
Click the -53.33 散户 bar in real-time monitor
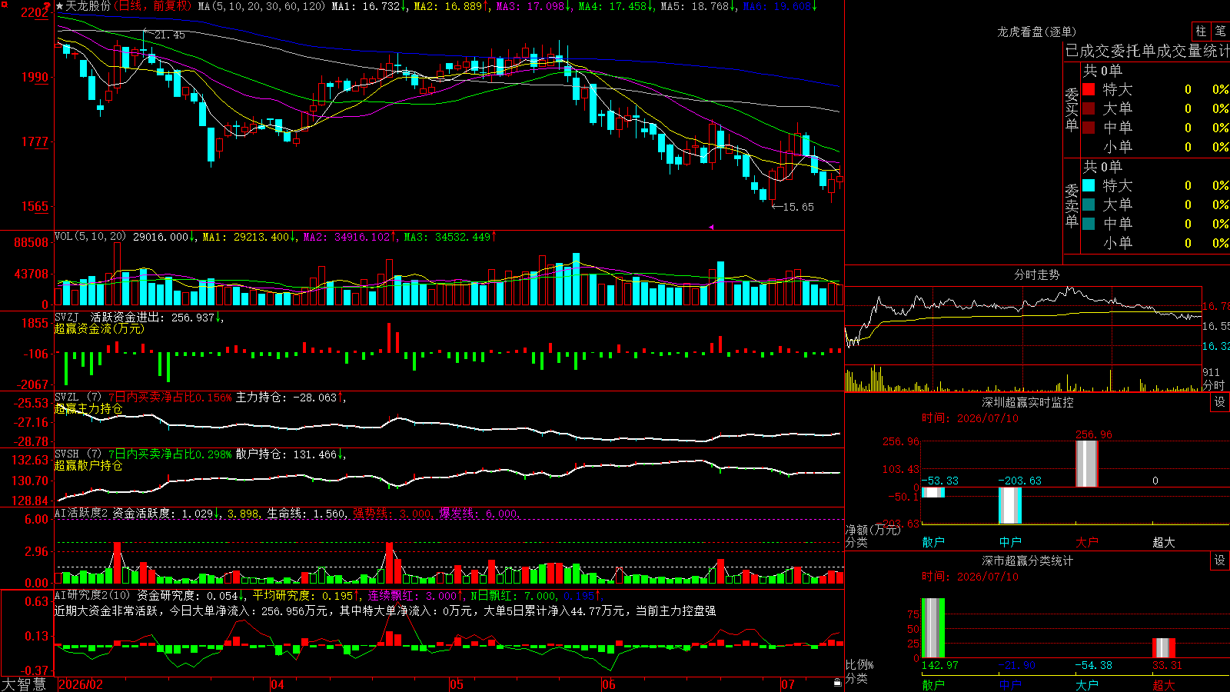[933, 492]
